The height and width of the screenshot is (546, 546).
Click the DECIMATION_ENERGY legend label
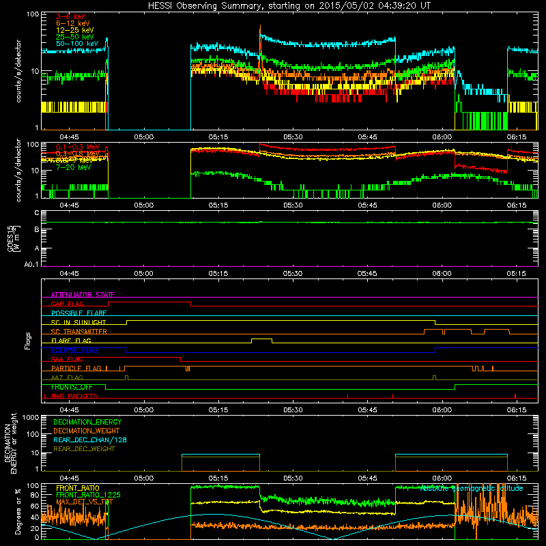[87, 422]
